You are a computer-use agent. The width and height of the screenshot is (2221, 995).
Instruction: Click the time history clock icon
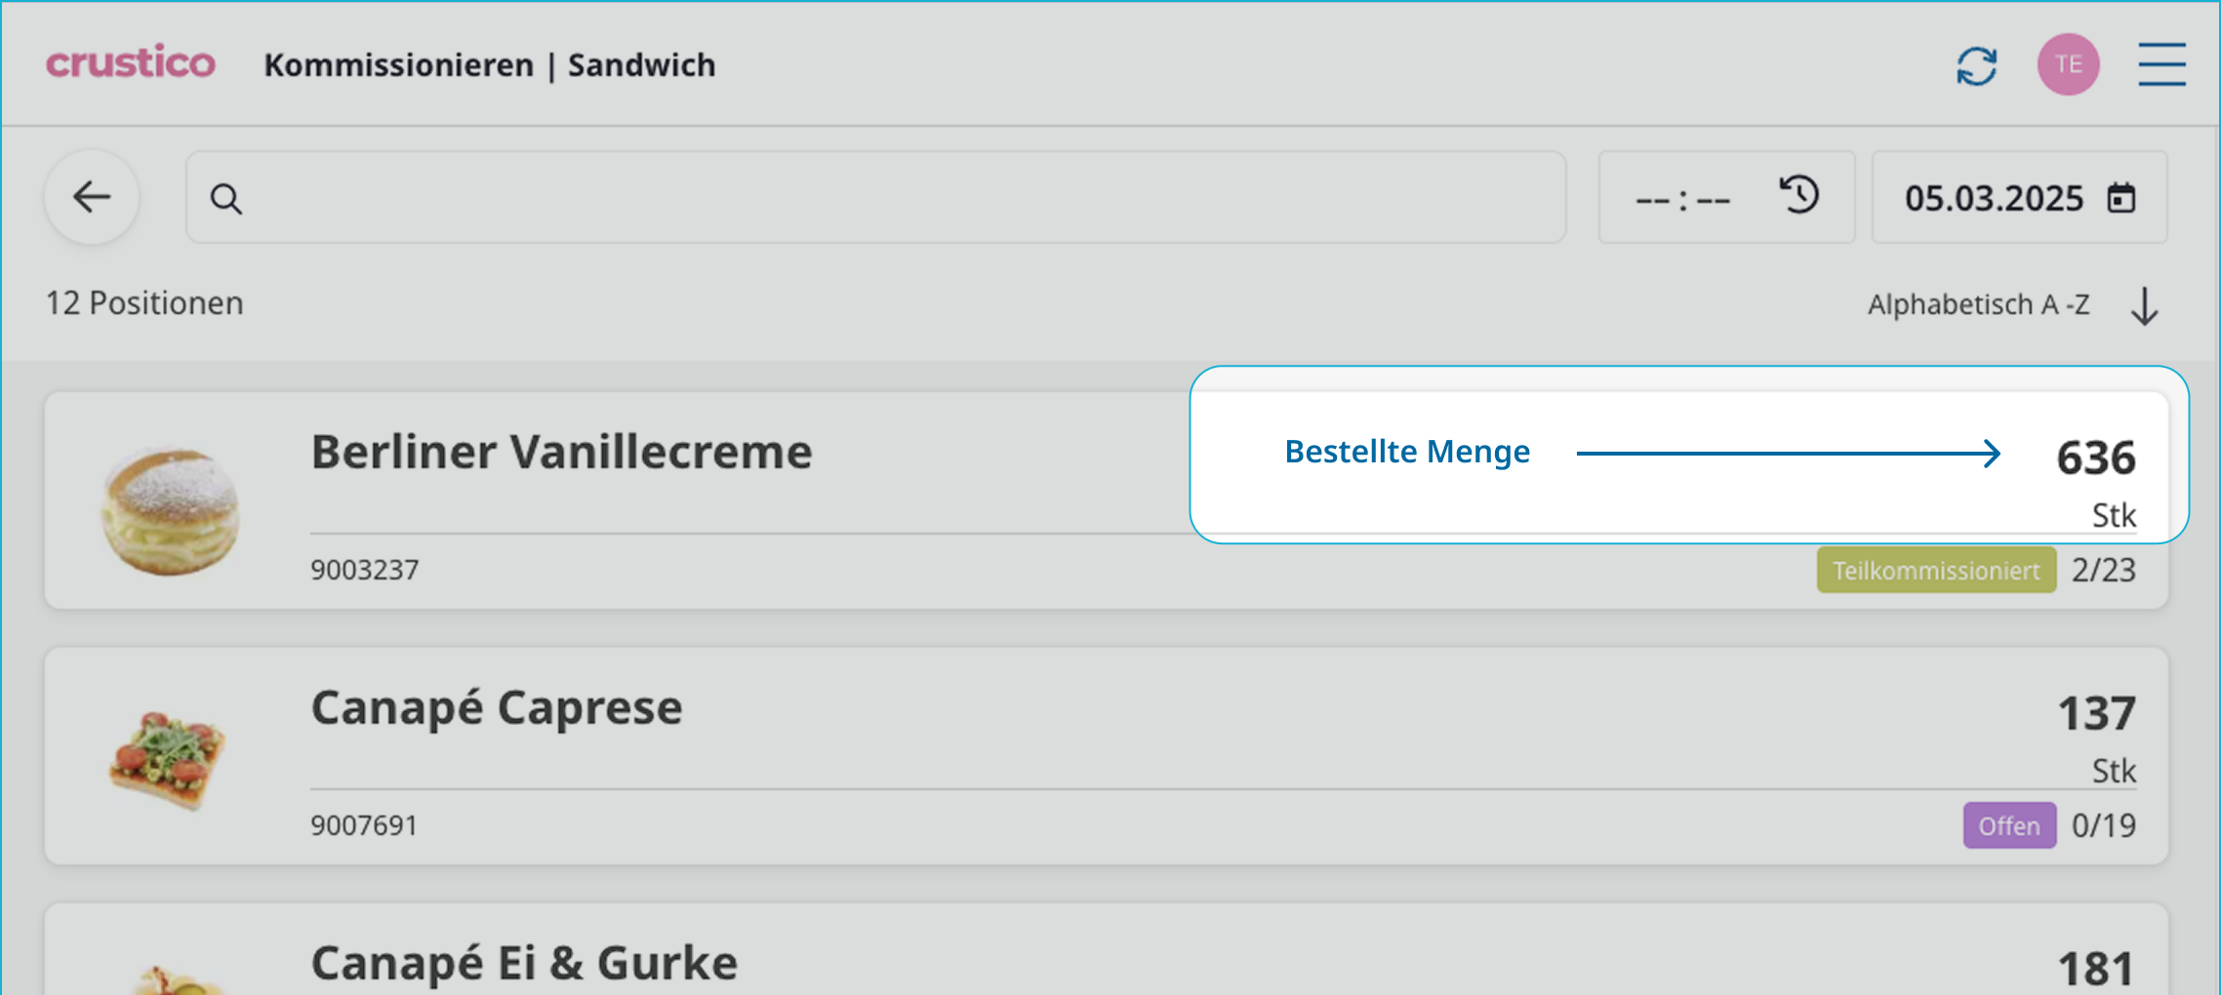point(1799,195)
